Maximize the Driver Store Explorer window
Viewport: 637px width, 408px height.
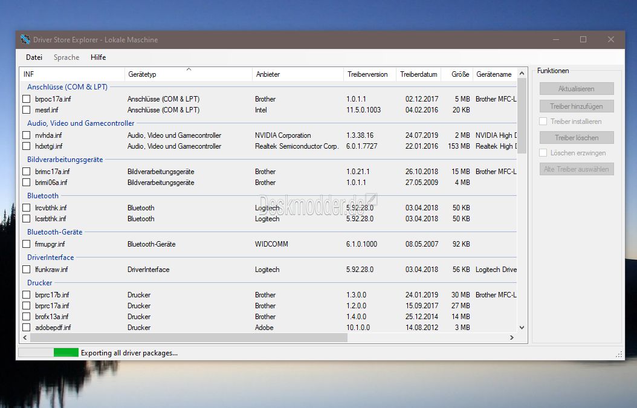click(x=583, y=39)
